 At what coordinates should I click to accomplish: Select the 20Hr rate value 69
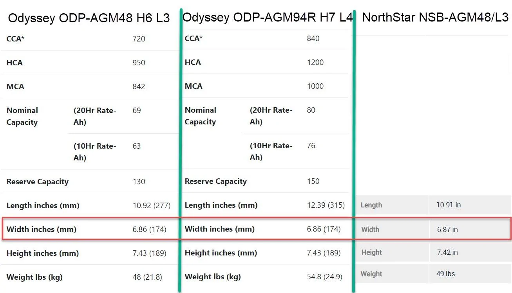pyautogui.click(x=137, y=110)
